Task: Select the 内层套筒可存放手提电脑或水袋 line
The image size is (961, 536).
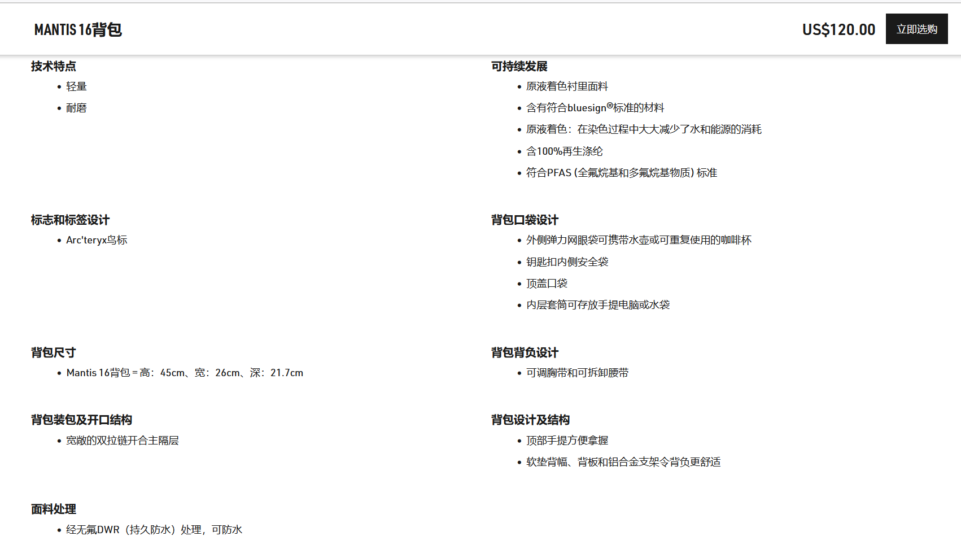Action: (x=598, y=305)
